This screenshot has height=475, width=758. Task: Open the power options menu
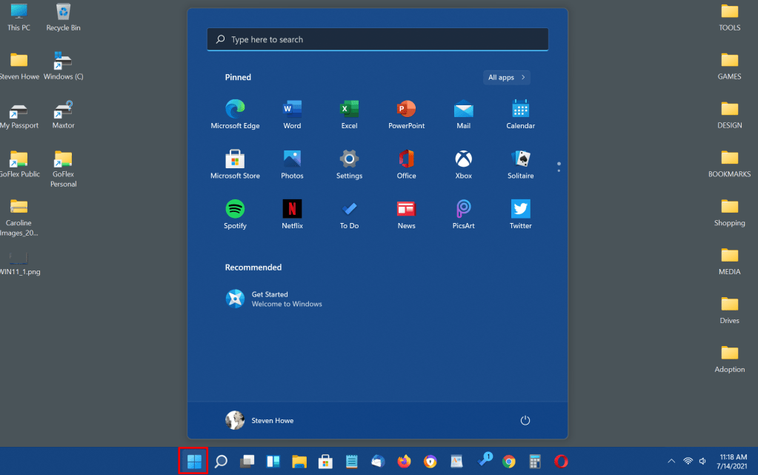pyautogui.click(x=525, y=420)
